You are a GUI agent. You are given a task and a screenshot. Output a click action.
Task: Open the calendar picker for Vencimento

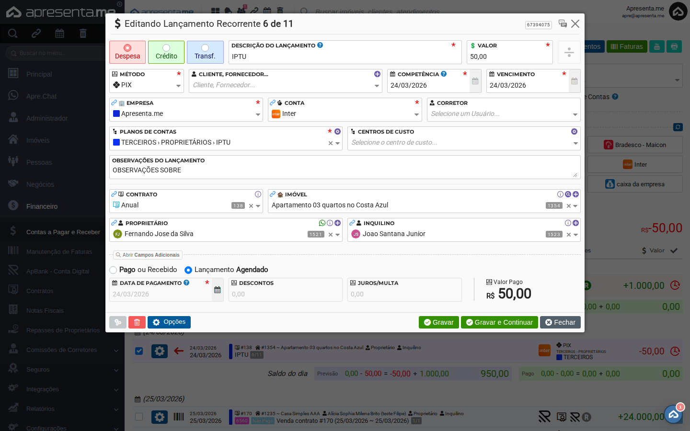point(574,80)
